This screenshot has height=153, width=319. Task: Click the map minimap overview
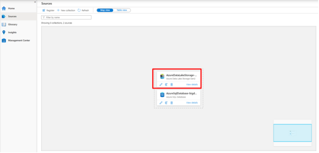coord(292,133)
